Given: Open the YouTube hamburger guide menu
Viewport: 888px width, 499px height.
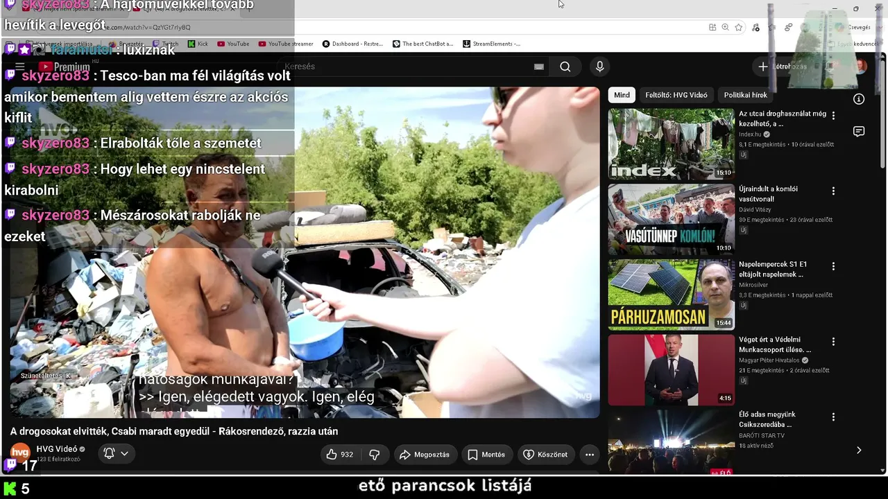Looking at the screenshot, I should (20, 67).
